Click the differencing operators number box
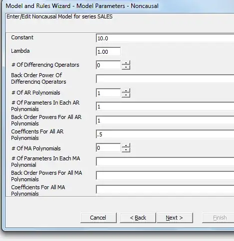This screenshot has height=241, width=234. [x=108, y=65]
